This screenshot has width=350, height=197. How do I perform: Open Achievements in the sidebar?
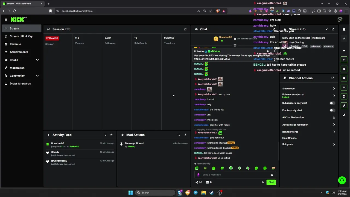click(22, 52)
